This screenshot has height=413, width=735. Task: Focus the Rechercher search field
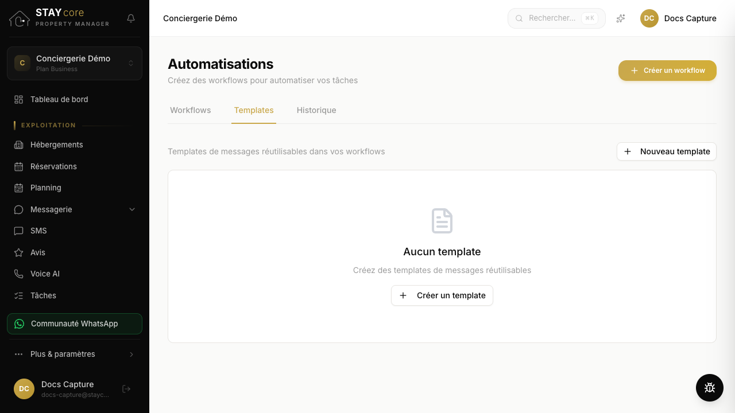click(x=556, y=18)
